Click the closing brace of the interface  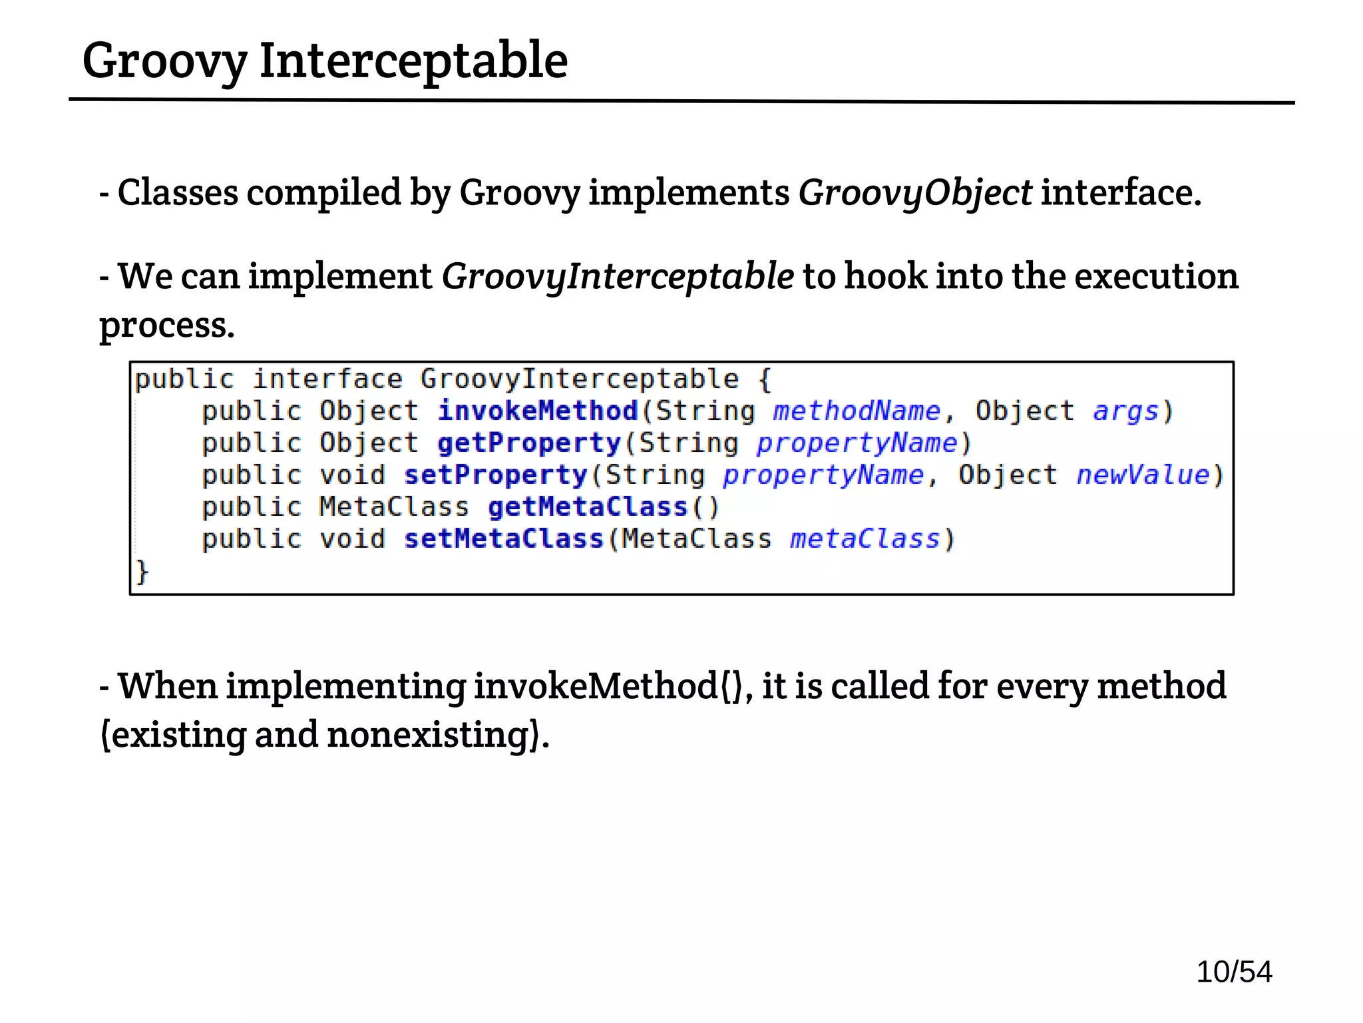click(x=142, y=572)
